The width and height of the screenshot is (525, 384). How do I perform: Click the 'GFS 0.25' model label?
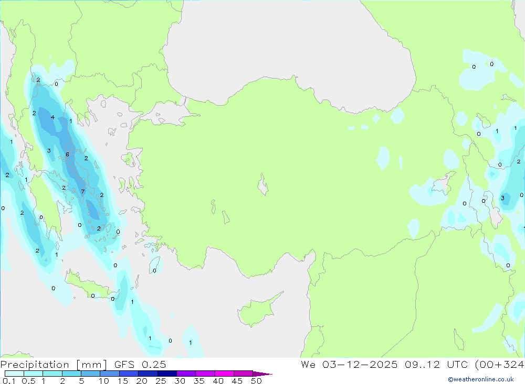click(140, 365)
